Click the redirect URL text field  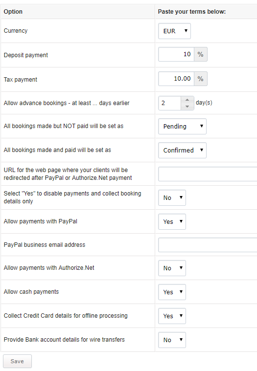(208, 174)
